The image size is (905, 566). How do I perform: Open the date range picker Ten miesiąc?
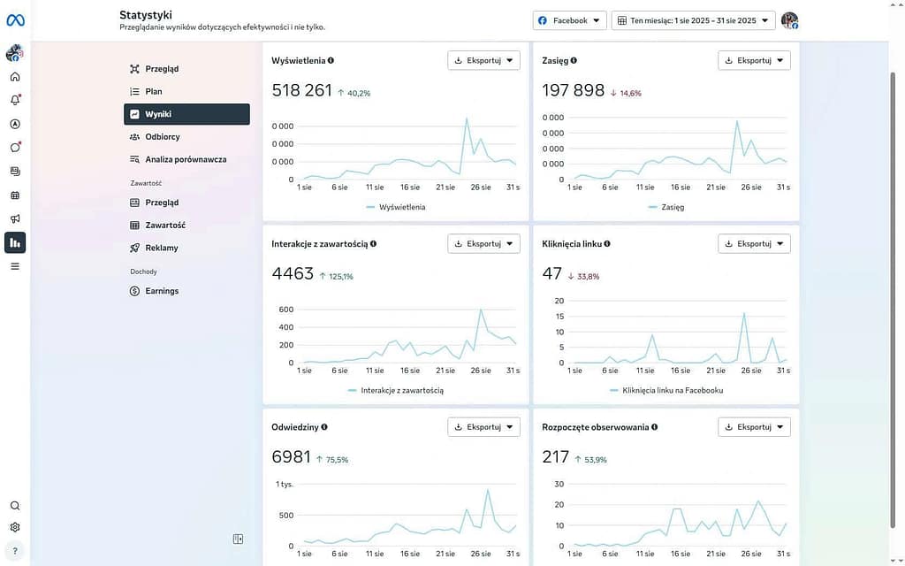[693, 20]
